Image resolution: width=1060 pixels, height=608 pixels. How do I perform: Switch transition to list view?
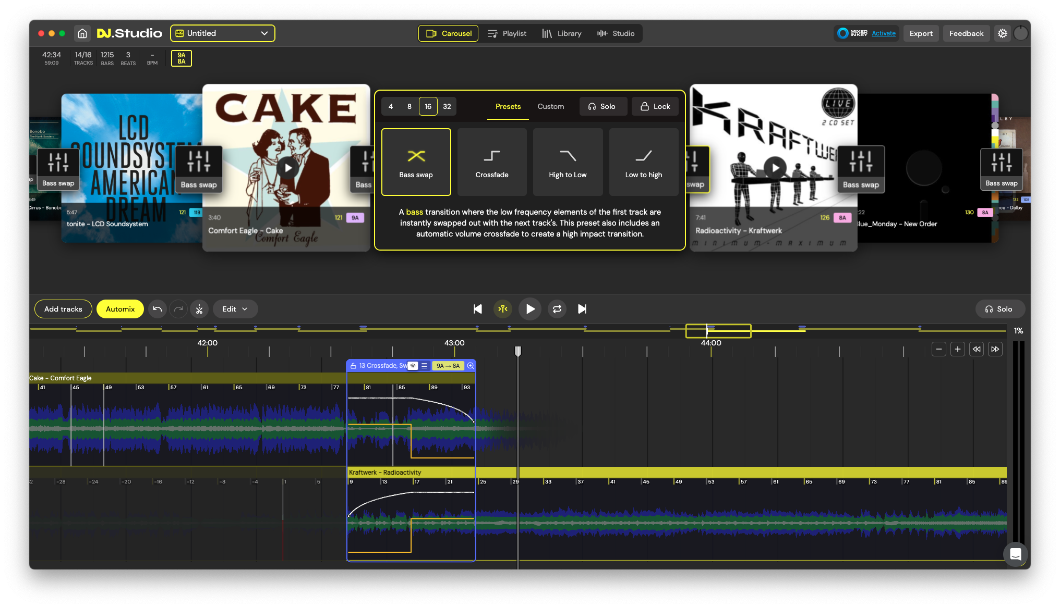pos(424,366)
